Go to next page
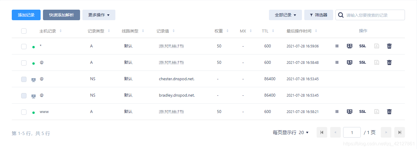The image size is (417, 149). click(386, 132)
